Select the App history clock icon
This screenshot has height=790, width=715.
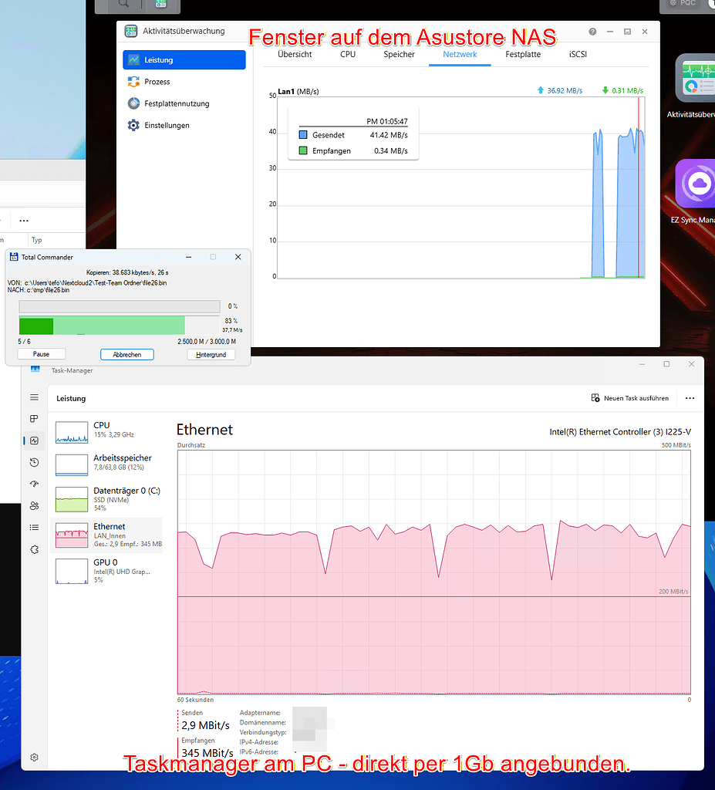tap(34, 462)
